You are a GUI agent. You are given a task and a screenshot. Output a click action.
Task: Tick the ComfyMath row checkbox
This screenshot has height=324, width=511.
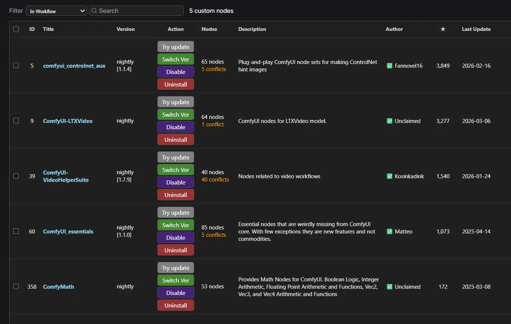point(16,287)
